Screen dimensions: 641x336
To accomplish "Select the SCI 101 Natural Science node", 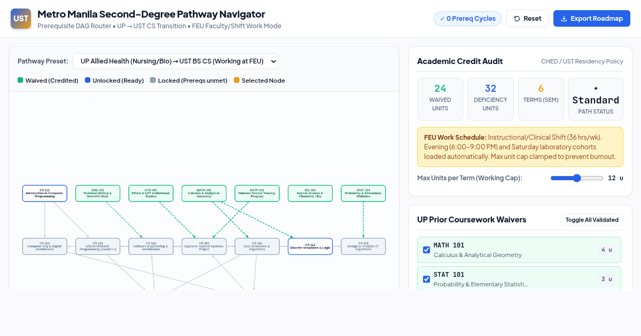I will [x=310, y=193].
